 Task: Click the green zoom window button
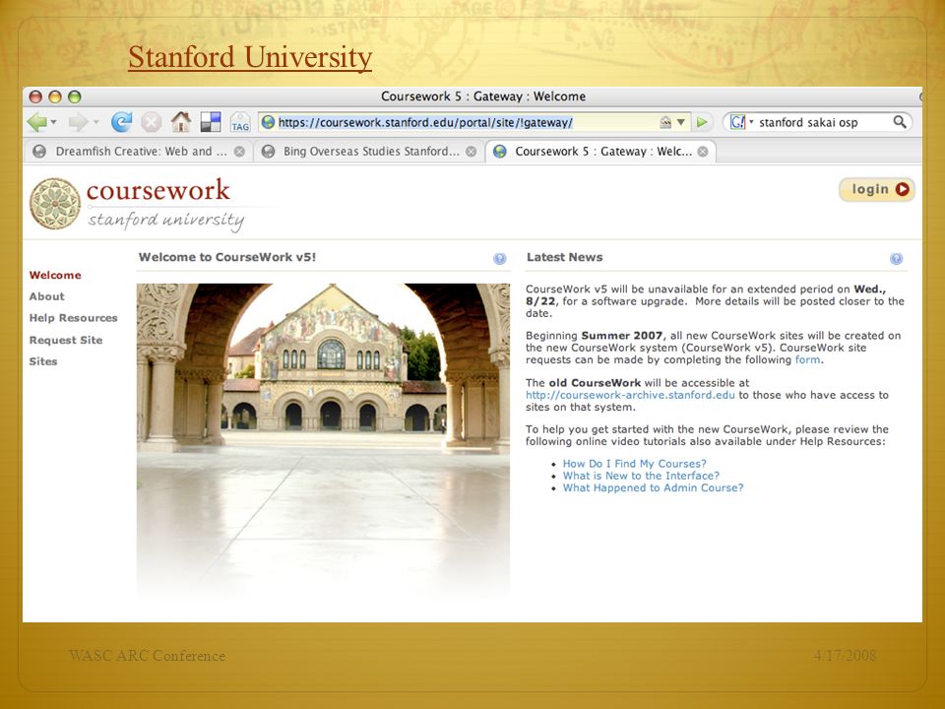click(74, 97)
